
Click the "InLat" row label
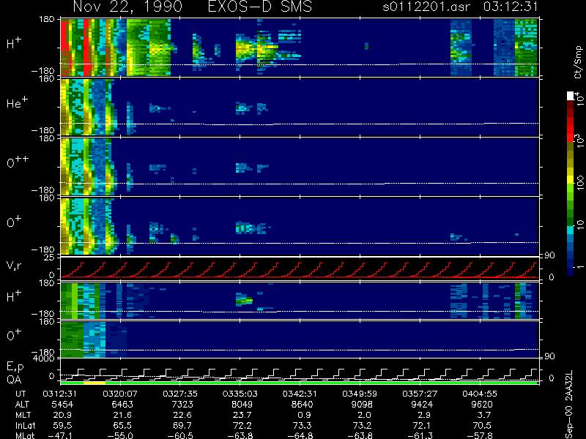tap(25, 425)
